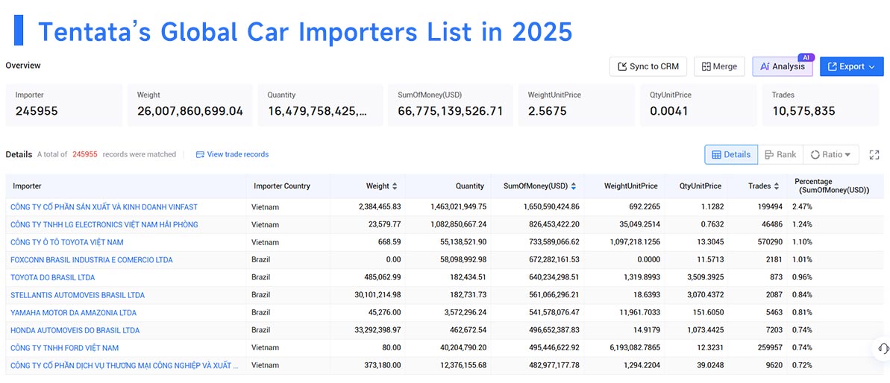Open CÔNG TY CỔ PHẦN SẢN XUẤT VÀ KINH DOANH VINFAST
Viewport: 890px width, 383px height.
[x=104, y=207]
